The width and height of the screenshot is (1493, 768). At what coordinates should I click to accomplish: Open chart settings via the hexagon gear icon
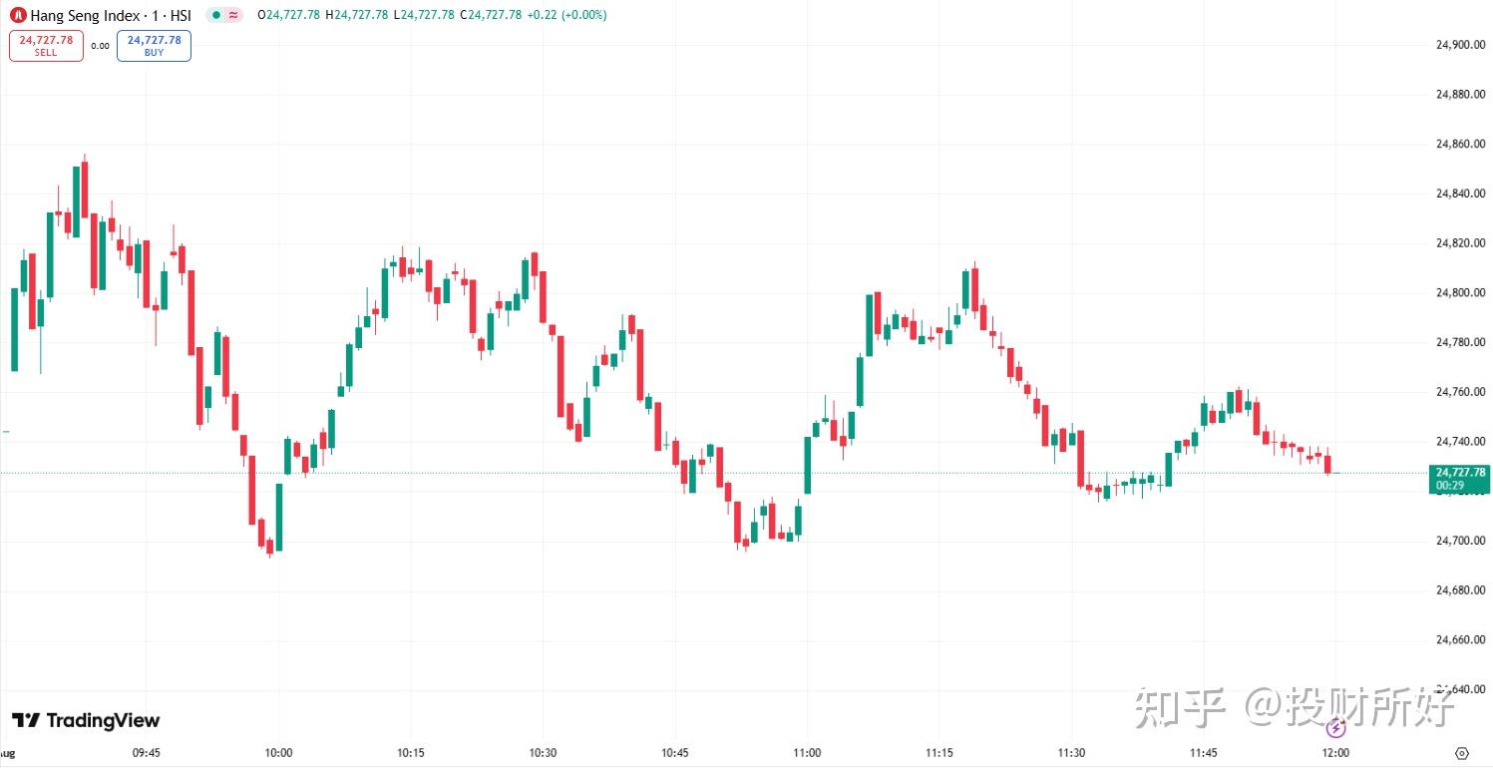pos(1462,753)
